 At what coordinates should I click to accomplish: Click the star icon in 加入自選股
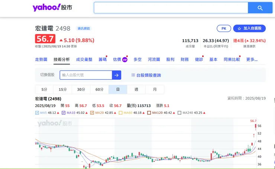(x=239, y=28)
